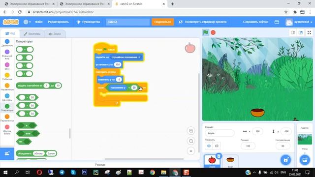This screenshot has height=177, width=315.
Task: Open Telegram from the taskbar
Action: pyautogui.click(x=62, y=173)
